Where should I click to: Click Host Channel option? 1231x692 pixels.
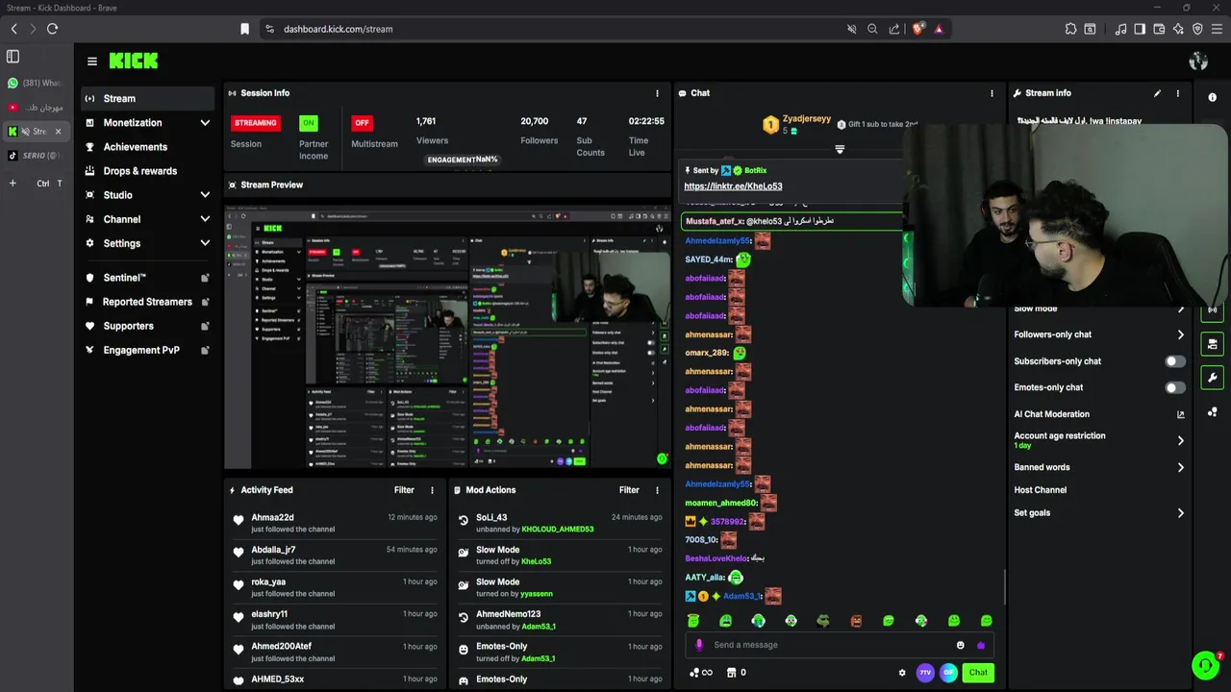click(1040, 490)
